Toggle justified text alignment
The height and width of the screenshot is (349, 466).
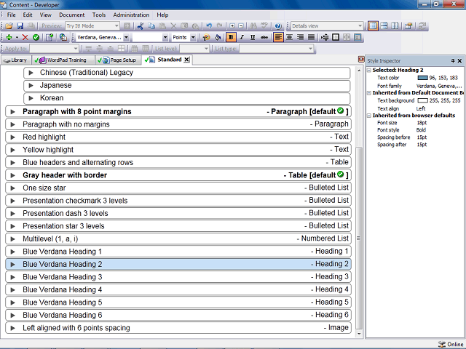(311, 37)
